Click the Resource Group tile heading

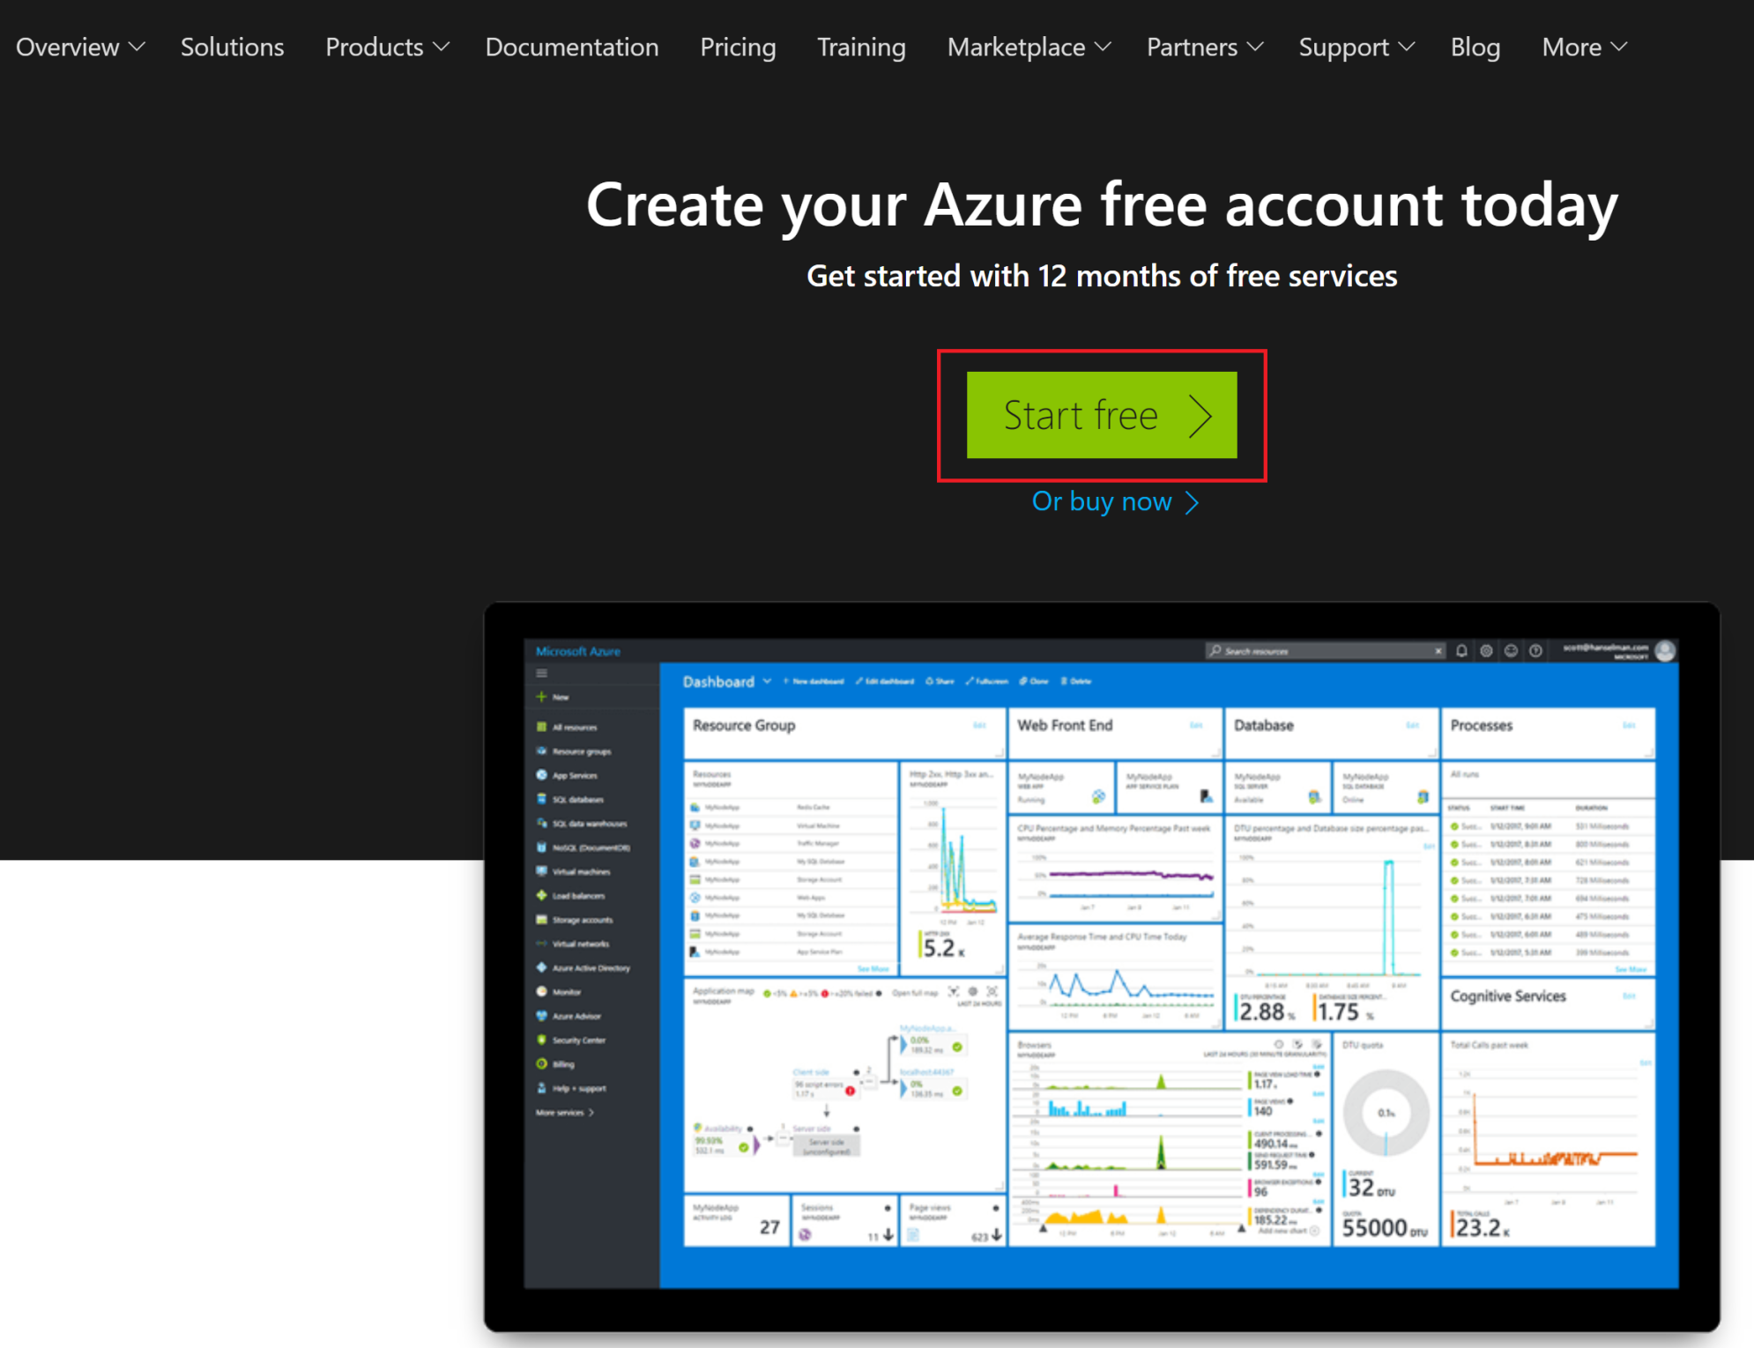tap(744, 725)
